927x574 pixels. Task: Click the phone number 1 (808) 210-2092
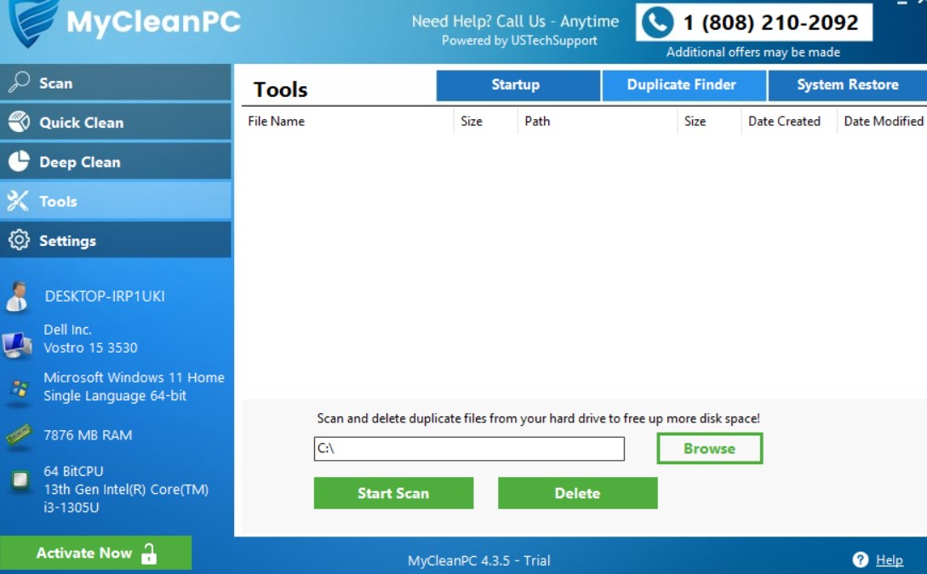pos(770,23)
